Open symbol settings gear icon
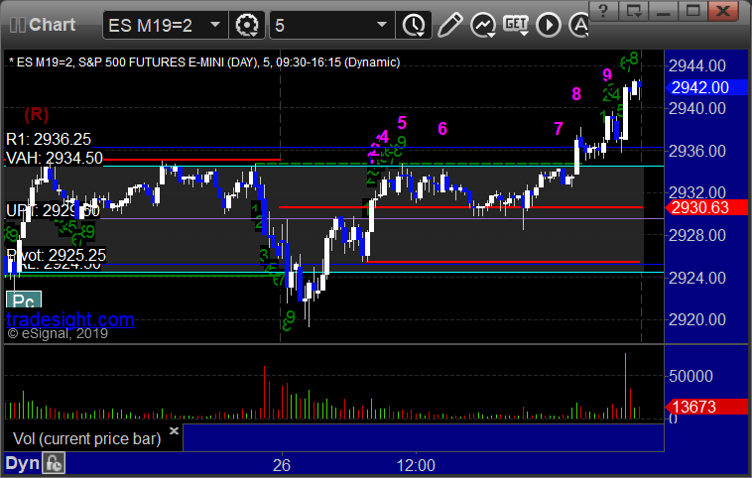The width and height of the screenshot is (752, 478). pyautogui.click(x=247, y=23)
